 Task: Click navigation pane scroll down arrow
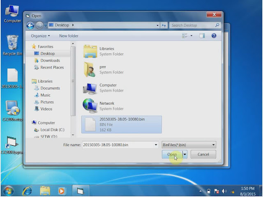click(x=73, y=135)
